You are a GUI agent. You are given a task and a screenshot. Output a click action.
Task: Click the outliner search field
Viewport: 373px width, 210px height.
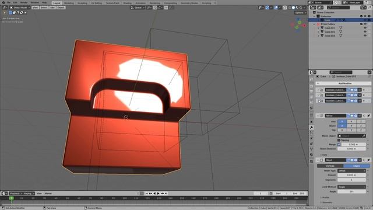pos(338,8)
